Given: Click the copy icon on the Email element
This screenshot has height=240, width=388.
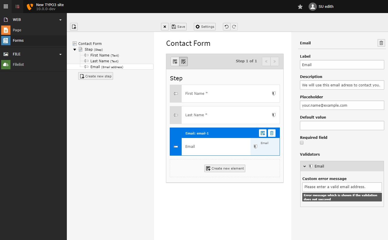Looking at the screenshot, I should point(263,133).
